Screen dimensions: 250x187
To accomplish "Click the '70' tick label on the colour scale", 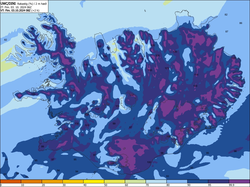I will tap(147, 185).
